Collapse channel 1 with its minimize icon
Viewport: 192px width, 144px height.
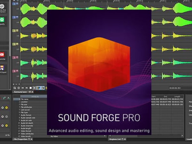tap(17, 4)
